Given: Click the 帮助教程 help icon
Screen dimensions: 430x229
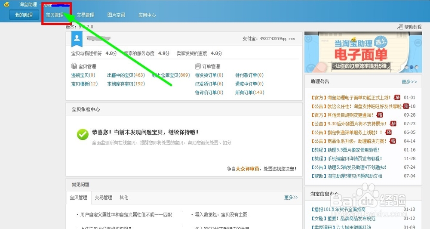Looking at the screenshot, I should tap(400, 27).
